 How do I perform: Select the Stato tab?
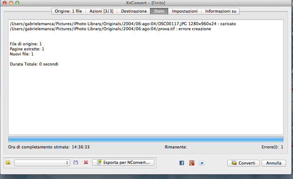[159, 11]
